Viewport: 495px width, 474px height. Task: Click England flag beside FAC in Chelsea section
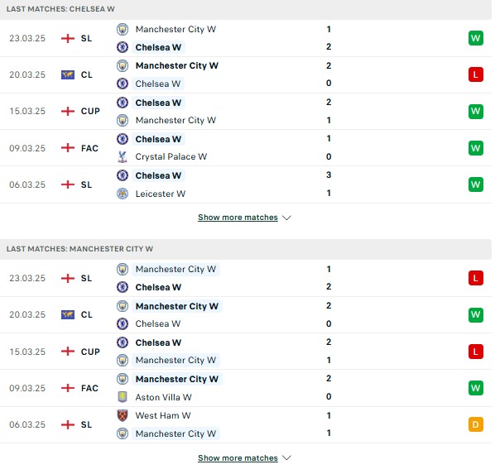(x=68, y=148)
